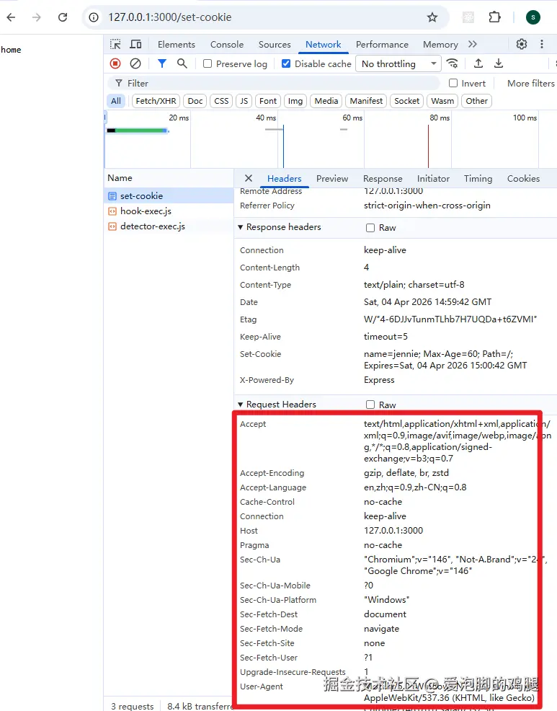Open the Initiator detail tab
557x711 pixels.
click(x=433, y=179)
